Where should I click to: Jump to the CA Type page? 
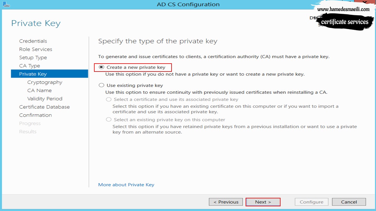29,66
